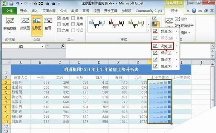This screenshot has height=133, width=216.
Task: Open the 插入 ribbon tab
Action: (34, 11)
